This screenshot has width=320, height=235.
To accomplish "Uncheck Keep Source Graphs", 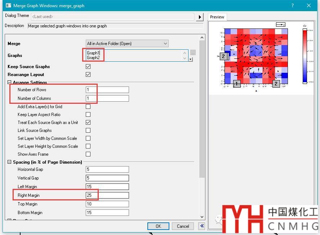I will (88, 67).
